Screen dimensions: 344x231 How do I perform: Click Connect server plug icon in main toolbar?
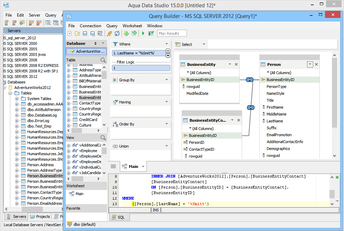31,22
